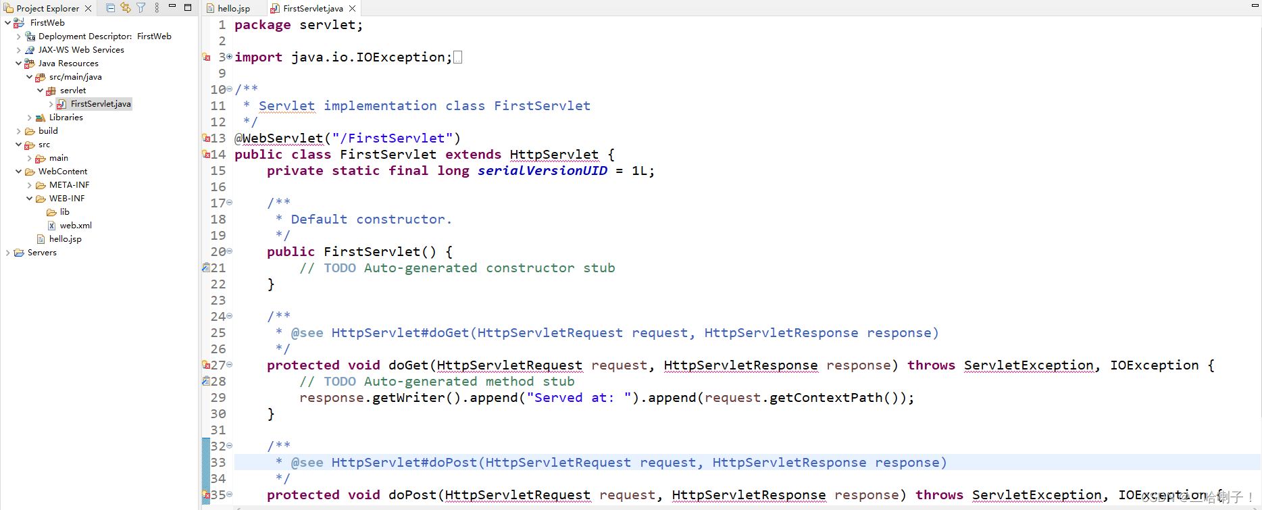Minimize the Project Explorer panel
Screen dimensions: 1262x510
(172, 6)
